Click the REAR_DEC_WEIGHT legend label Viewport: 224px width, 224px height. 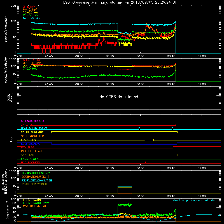click(x=34, y=184)
